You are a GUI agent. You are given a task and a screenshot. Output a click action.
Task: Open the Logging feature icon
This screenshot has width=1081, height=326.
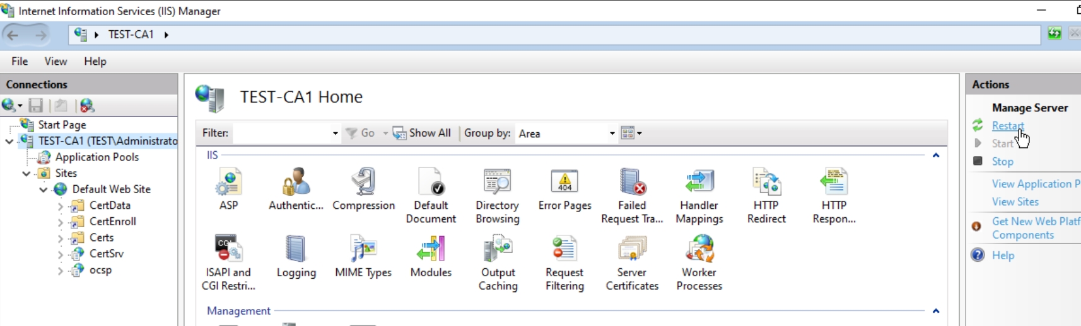[296, 256]
